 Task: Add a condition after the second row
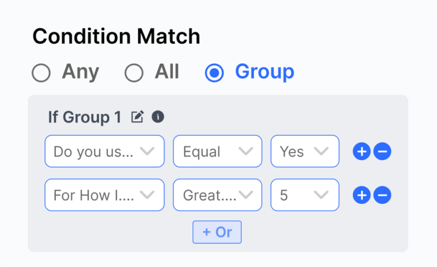362,195
